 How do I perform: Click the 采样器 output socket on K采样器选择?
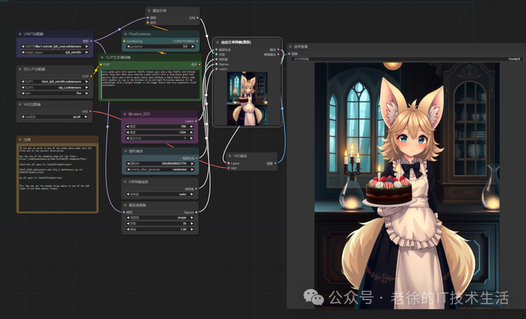196,189
